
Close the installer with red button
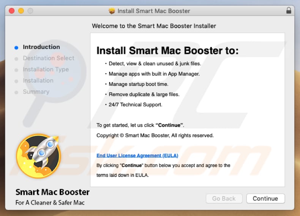pyautogui.click(x=12, y=11)
